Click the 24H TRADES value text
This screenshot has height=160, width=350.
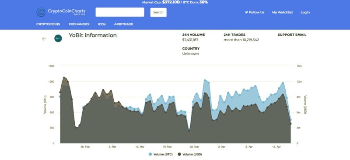[241, 40]
